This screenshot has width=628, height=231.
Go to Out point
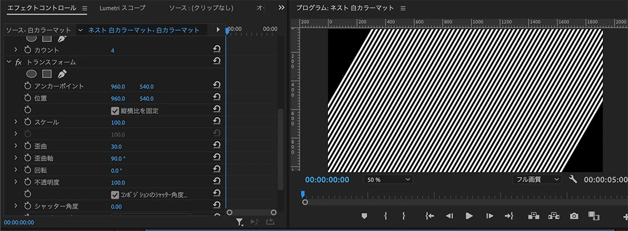coord(509,216)
